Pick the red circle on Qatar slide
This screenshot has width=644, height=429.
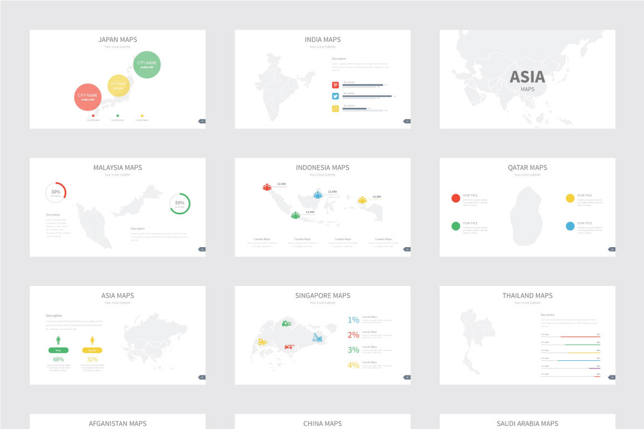click(x=456, y=198)
